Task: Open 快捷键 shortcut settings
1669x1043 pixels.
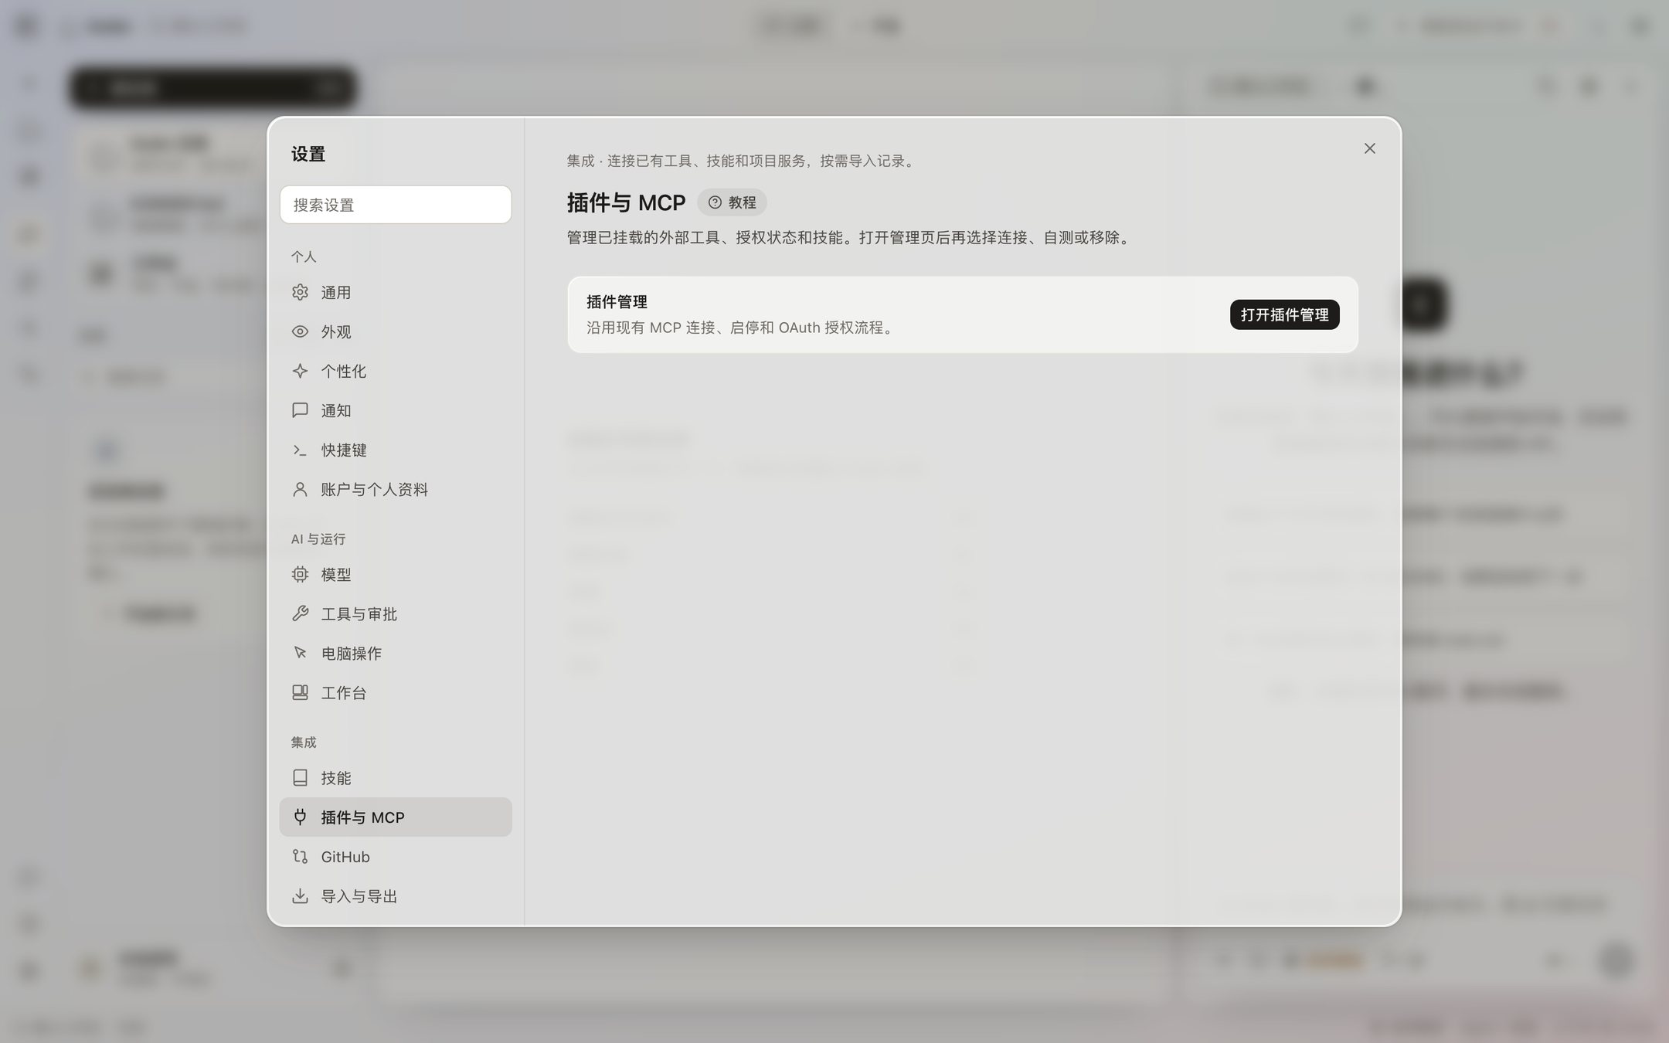Action: click(x=395, y=450)
